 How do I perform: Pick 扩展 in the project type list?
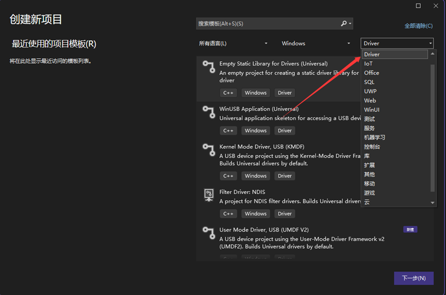395,165
